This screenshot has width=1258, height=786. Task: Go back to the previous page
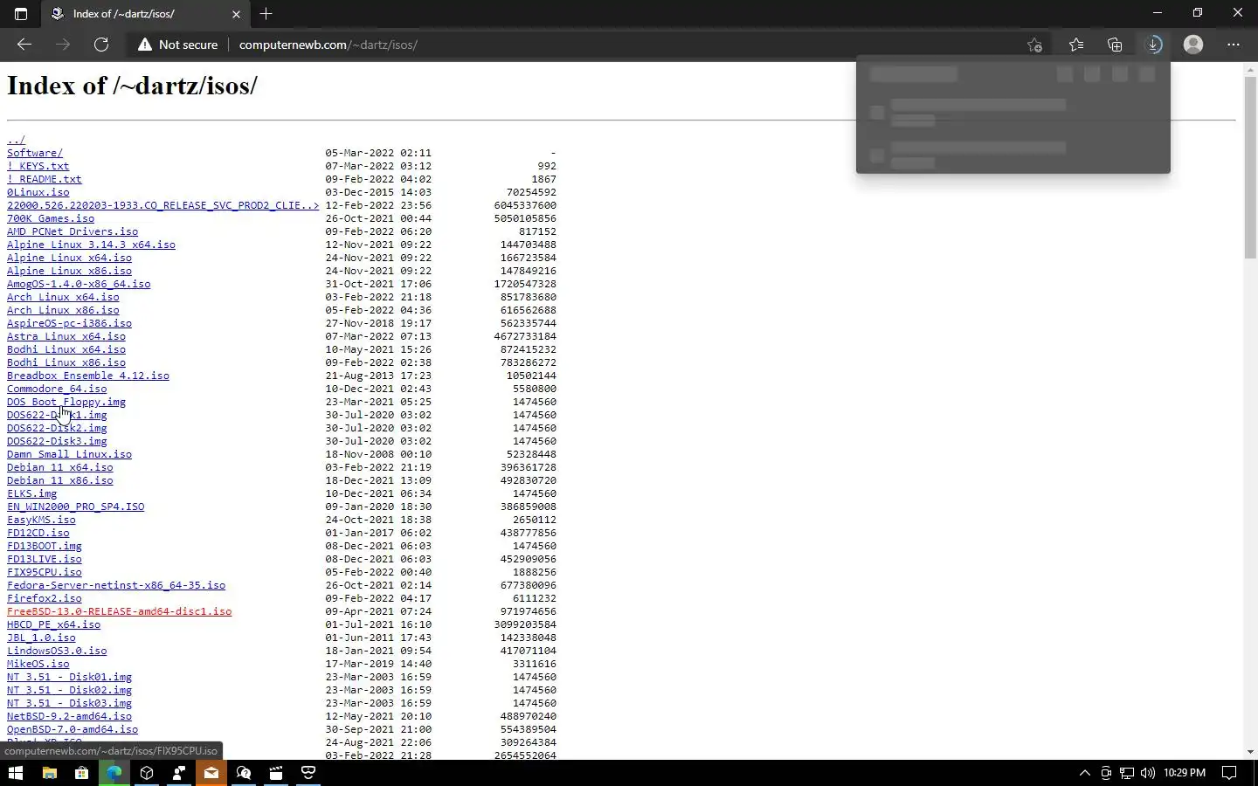click(24, 45)
